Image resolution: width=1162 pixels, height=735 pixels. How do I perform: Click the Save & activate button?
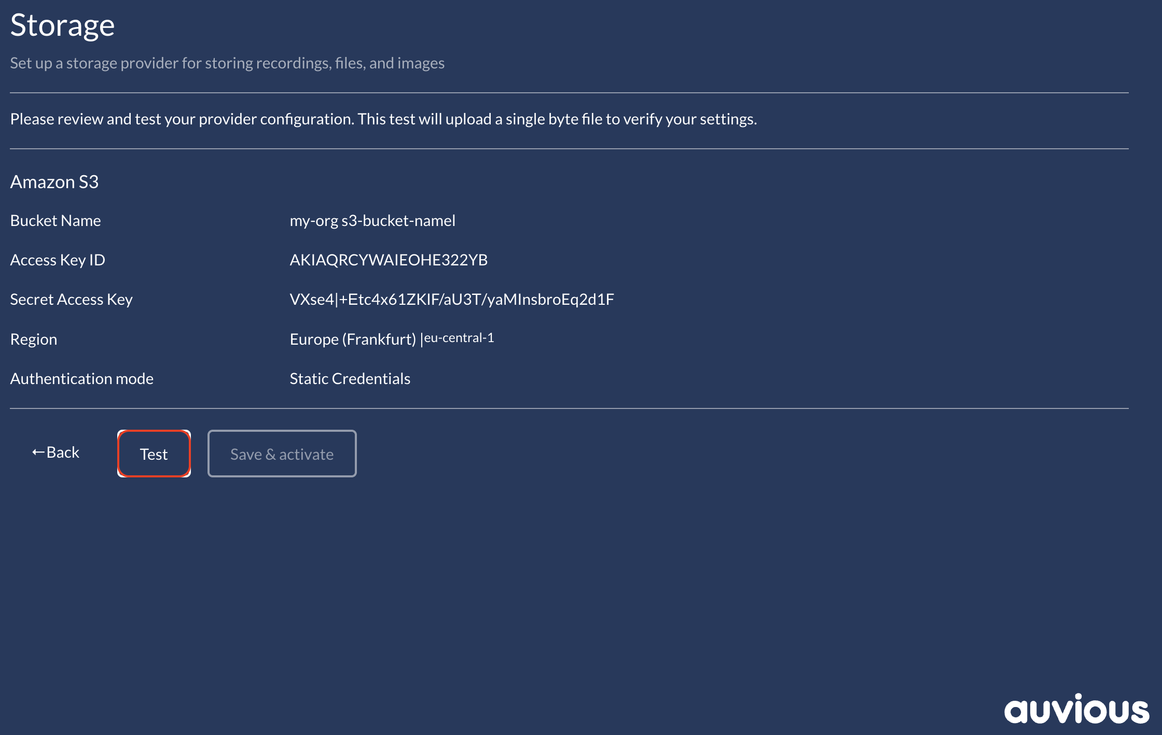(282, 454)
